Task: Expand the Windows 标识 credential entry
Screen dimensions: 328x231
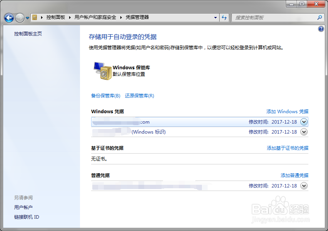Action: click(x=303, y=132)
